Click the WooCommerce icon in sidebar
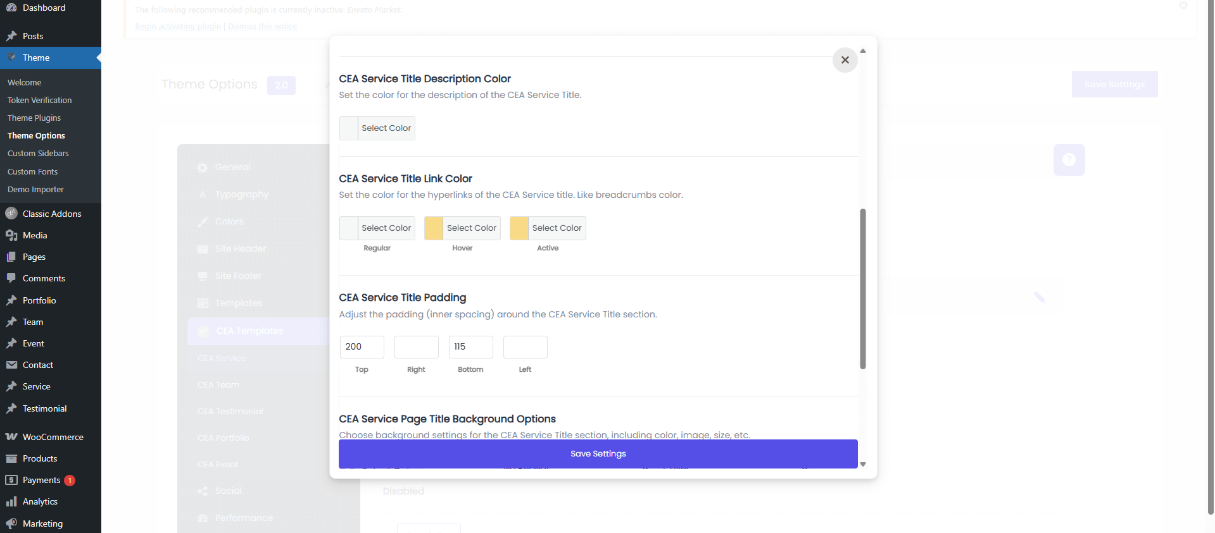Viewport: 1215px width, 533px height. (x=11, y=437)
